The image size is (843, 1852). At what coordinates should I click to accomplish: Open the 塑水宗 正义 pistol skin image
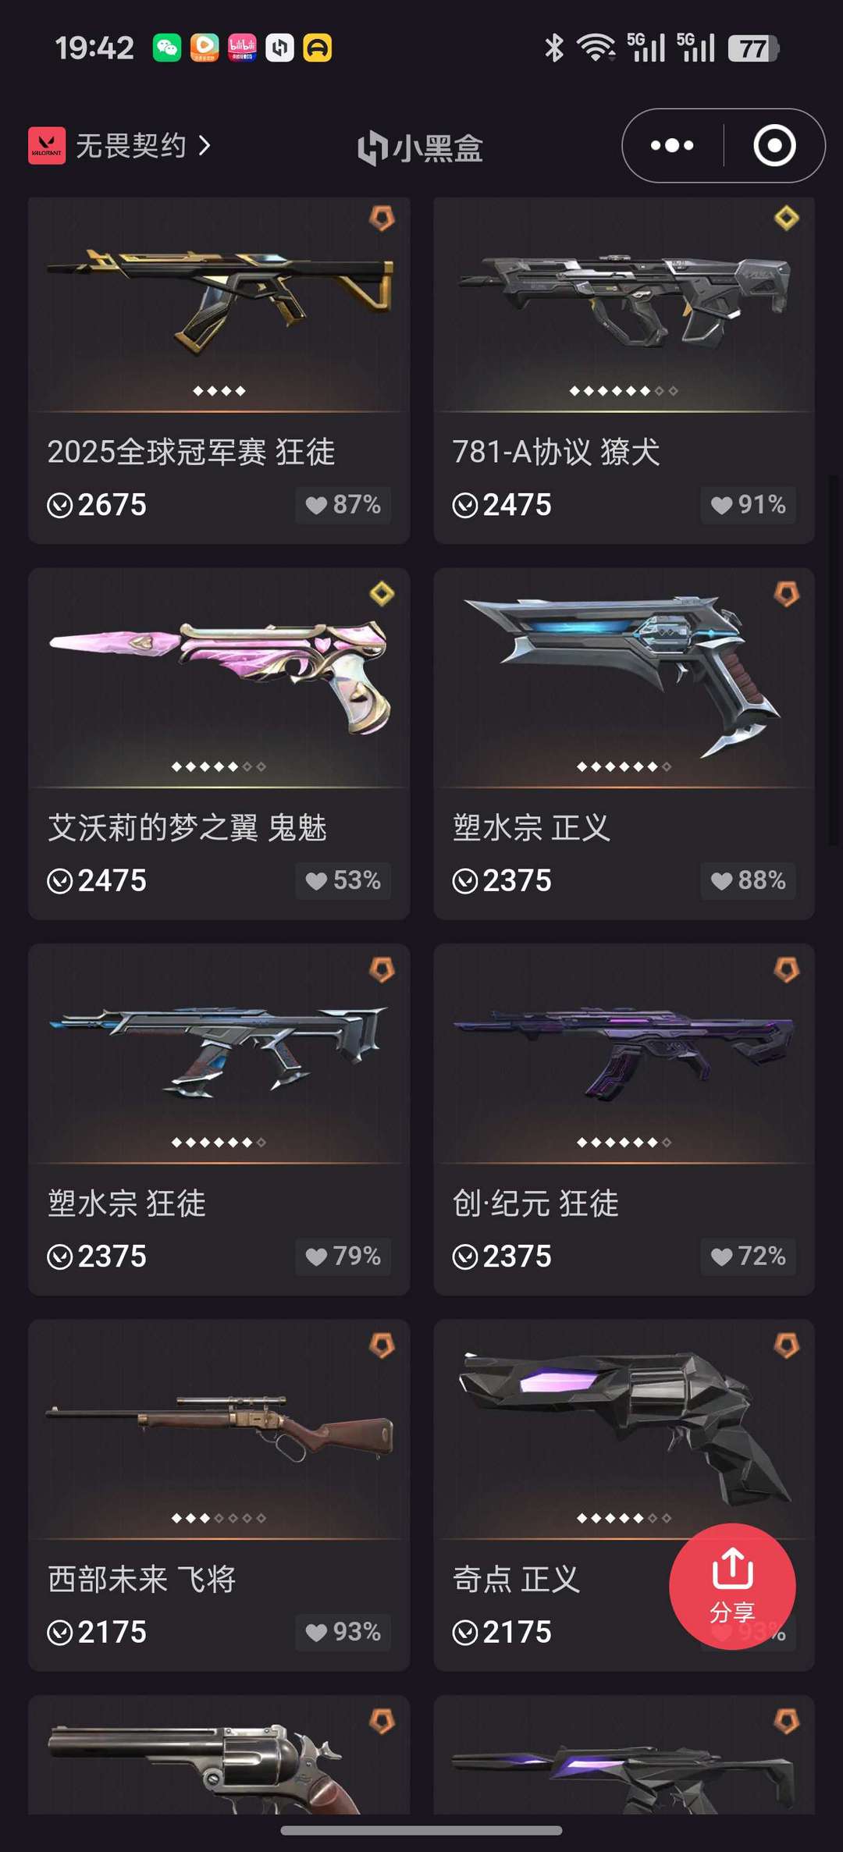[624, 675]
